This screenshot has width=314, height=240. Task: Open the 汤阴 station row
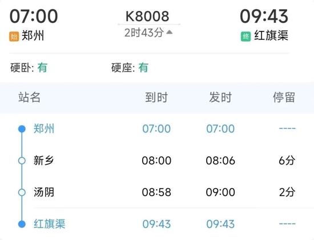[157, 192]
